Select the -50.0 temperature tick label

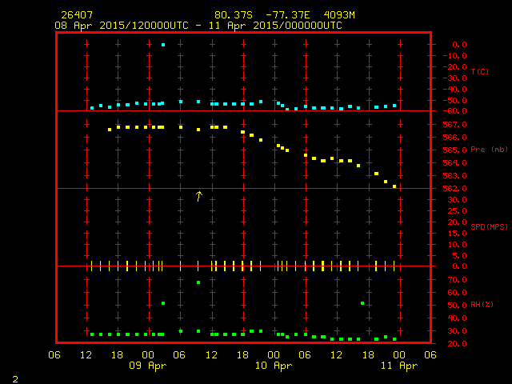(x=455, y=100)
